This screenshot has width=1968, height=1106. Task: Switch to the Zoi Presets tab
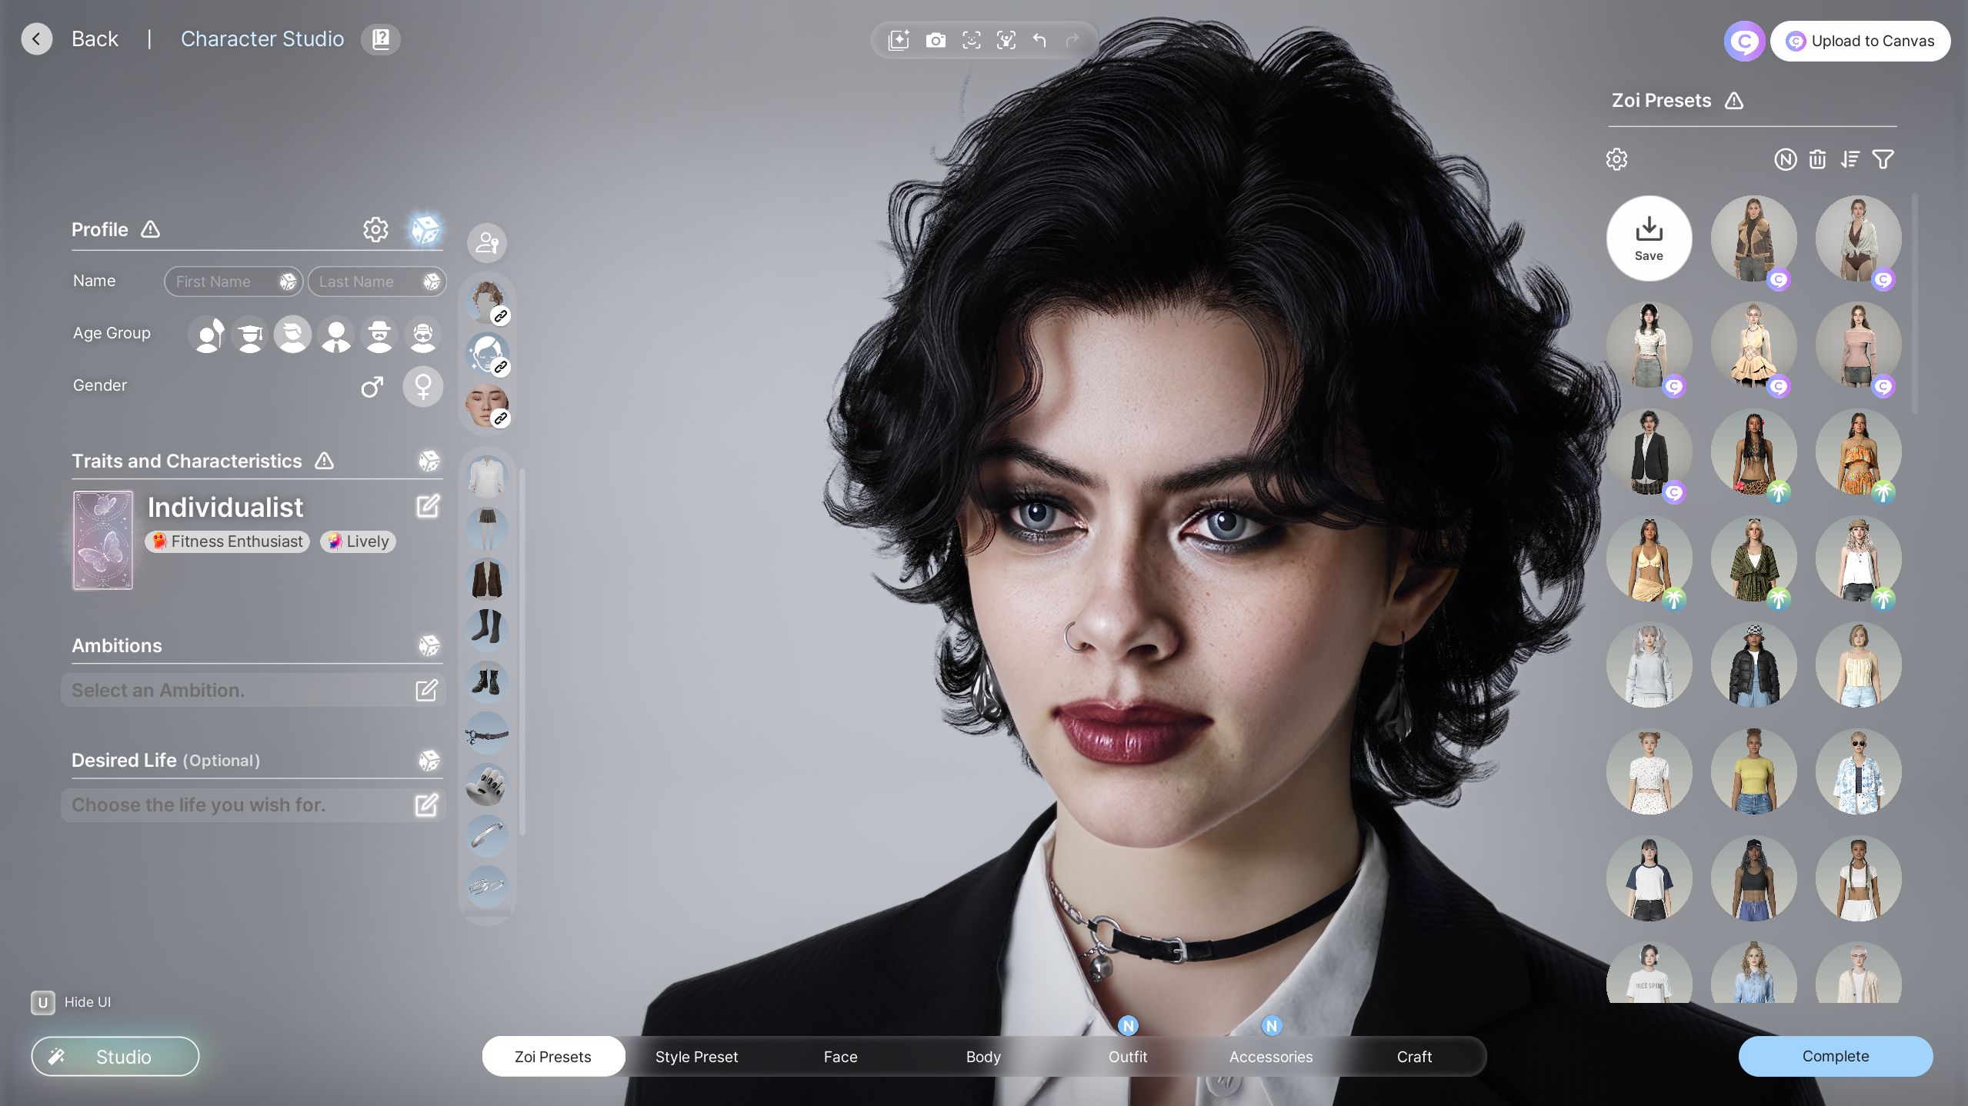553,1057
